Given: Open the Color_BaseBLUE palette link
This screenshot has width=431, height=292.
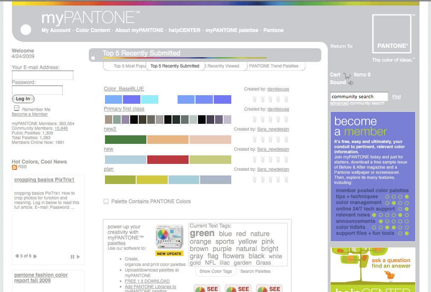Looking at the screenshot, I should pos(124,89).
